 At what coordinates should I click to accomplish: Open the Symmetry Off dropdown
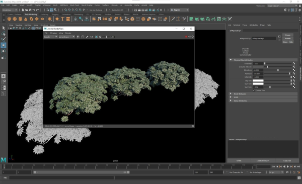[119, 10]
